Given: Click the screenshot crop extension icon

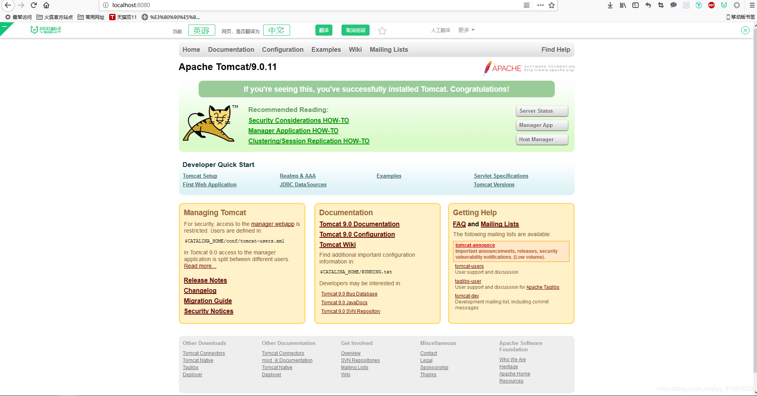Looking at the screenshot, I should click(660, 5).
